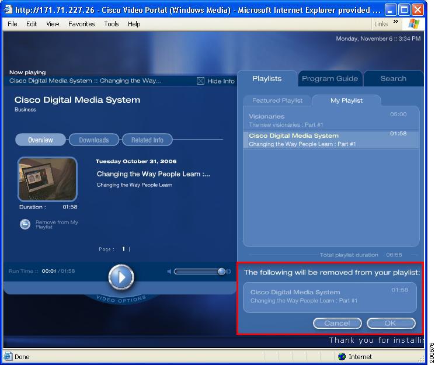Click the 'Duration : 01:58' label under thumbnail

[x=48, y=207]
